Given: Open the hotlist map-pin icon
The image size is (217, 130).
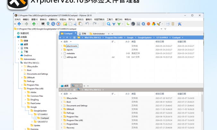Looking at the screenshot, I should [48, 24].
